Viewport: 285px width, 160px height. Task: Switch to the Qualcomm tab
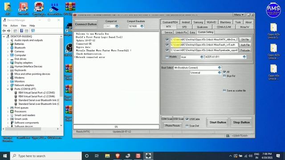tap(202, 27)
